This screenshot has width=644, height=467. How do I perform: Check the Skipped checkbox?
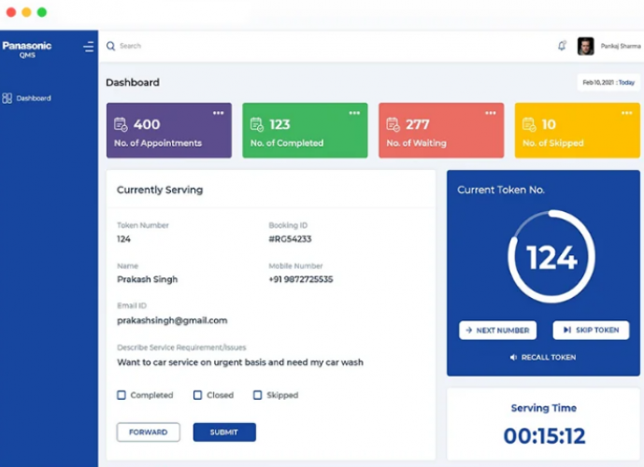(258, 395)
